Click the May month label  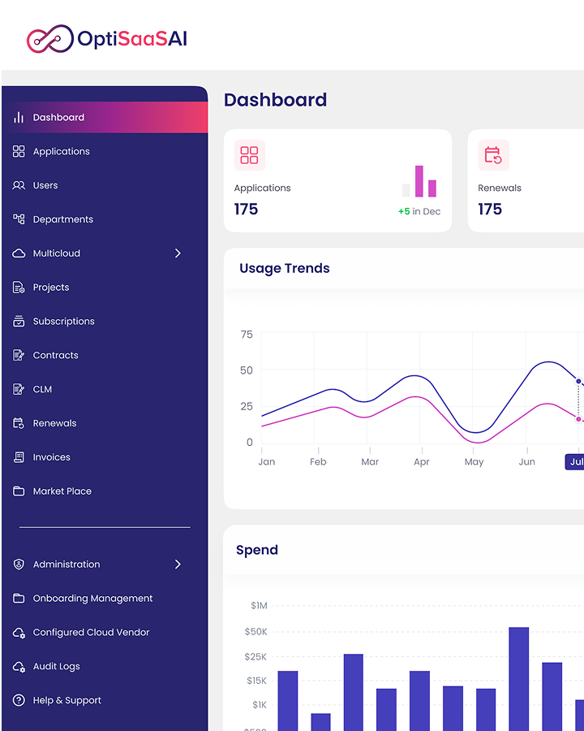474,462
